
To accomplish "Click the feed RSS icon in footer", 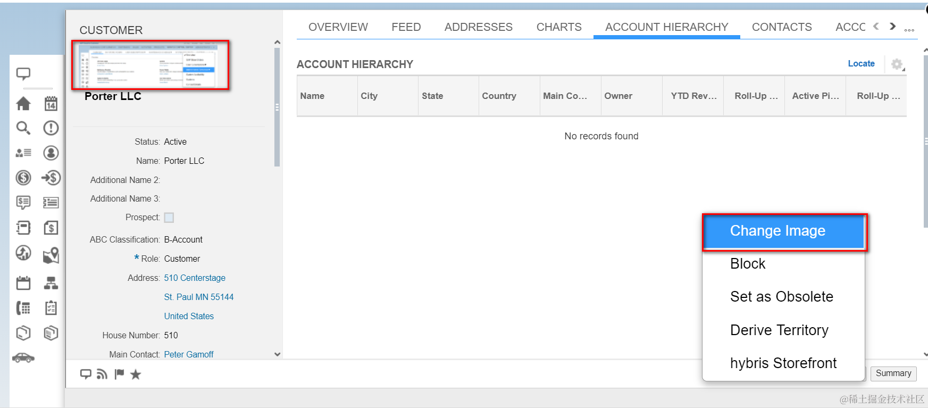I will (102, 374).
